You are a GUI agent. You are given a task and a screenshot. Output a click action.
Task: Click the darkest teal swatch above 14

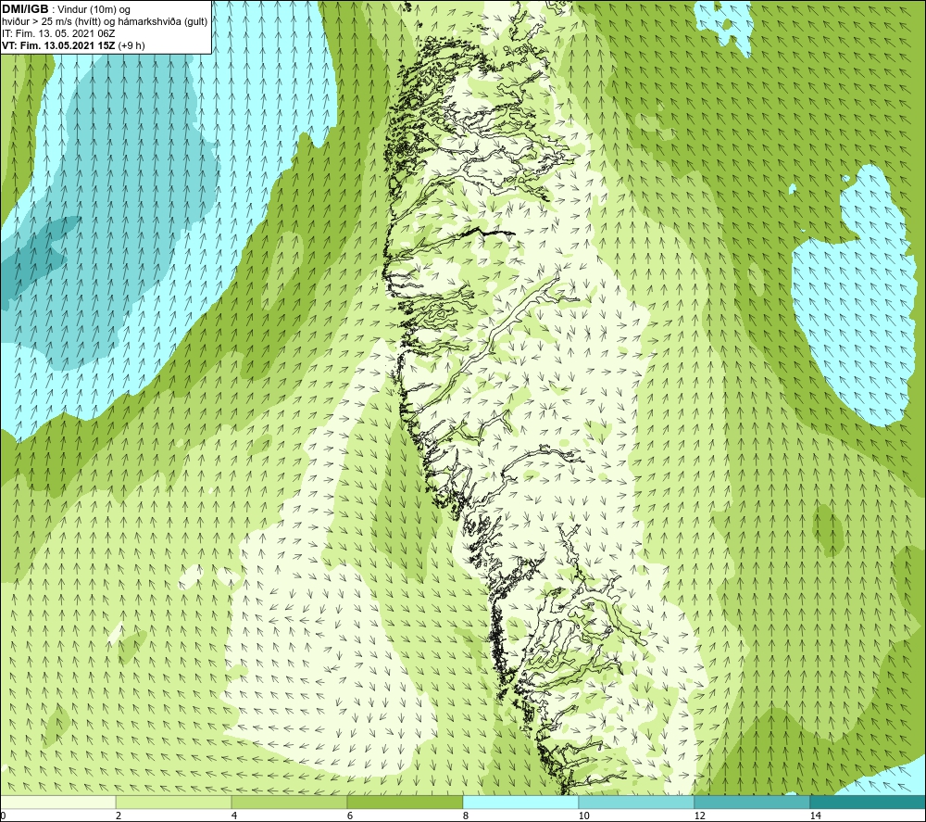869,803
